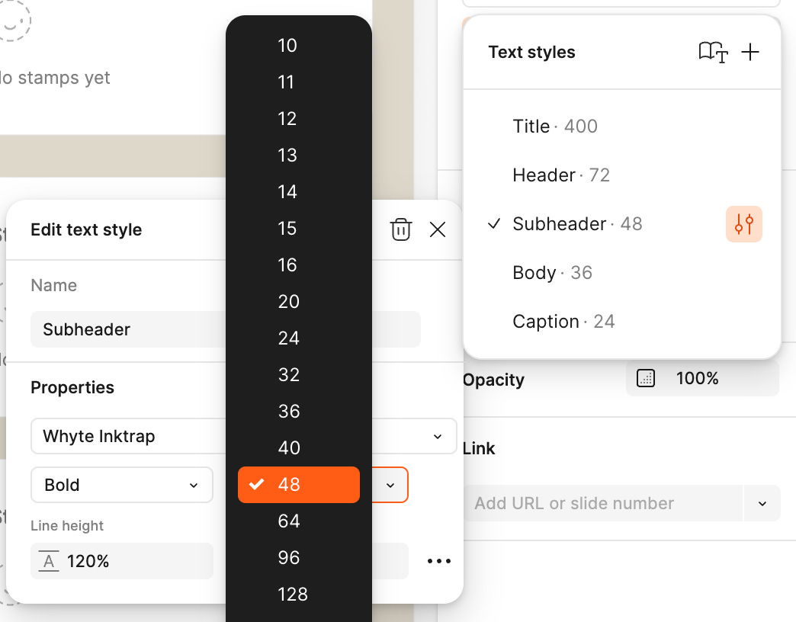Image resolution: width=796 pixels, height=622 pixels.
Task: Open the text style library book icon
Action: (x=713, y=53)
